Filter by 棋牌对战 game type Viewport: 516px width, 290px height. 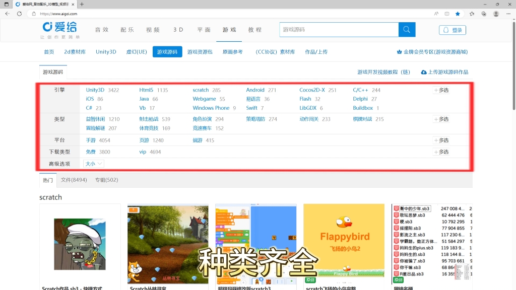362,119
